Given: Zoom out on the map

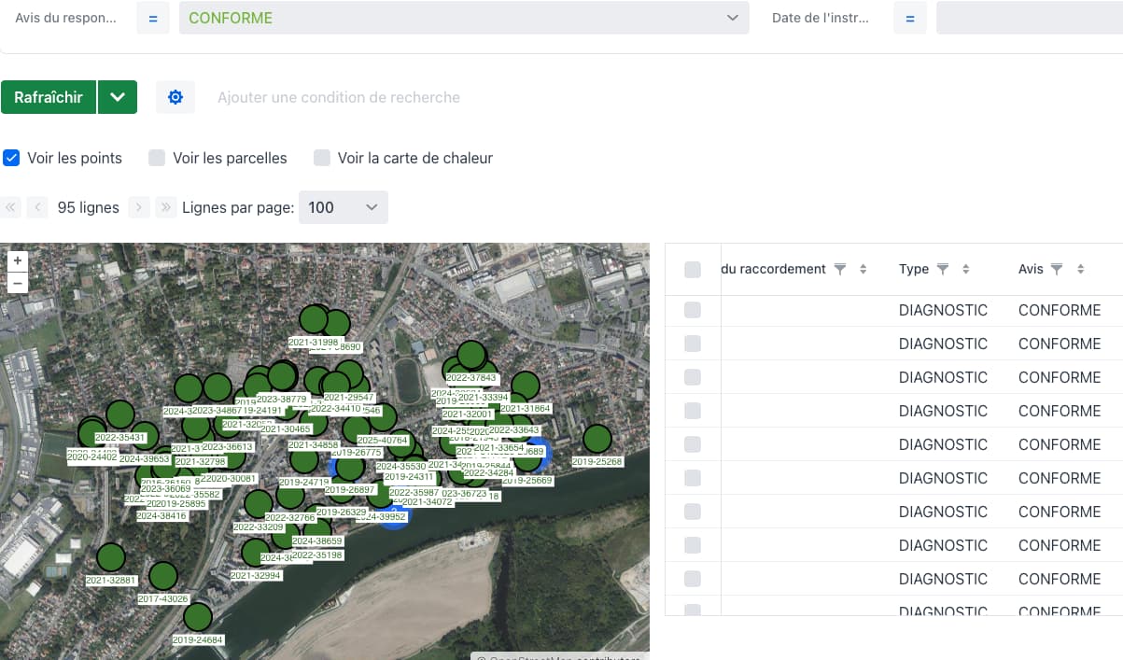Looking at the screenshot, I should pos(17,284).
